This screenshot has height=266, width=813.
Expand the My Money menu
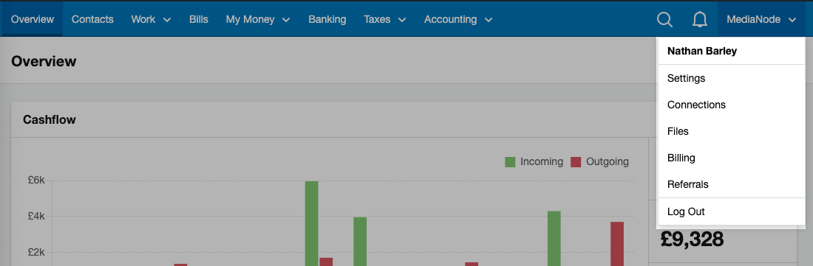258,20
